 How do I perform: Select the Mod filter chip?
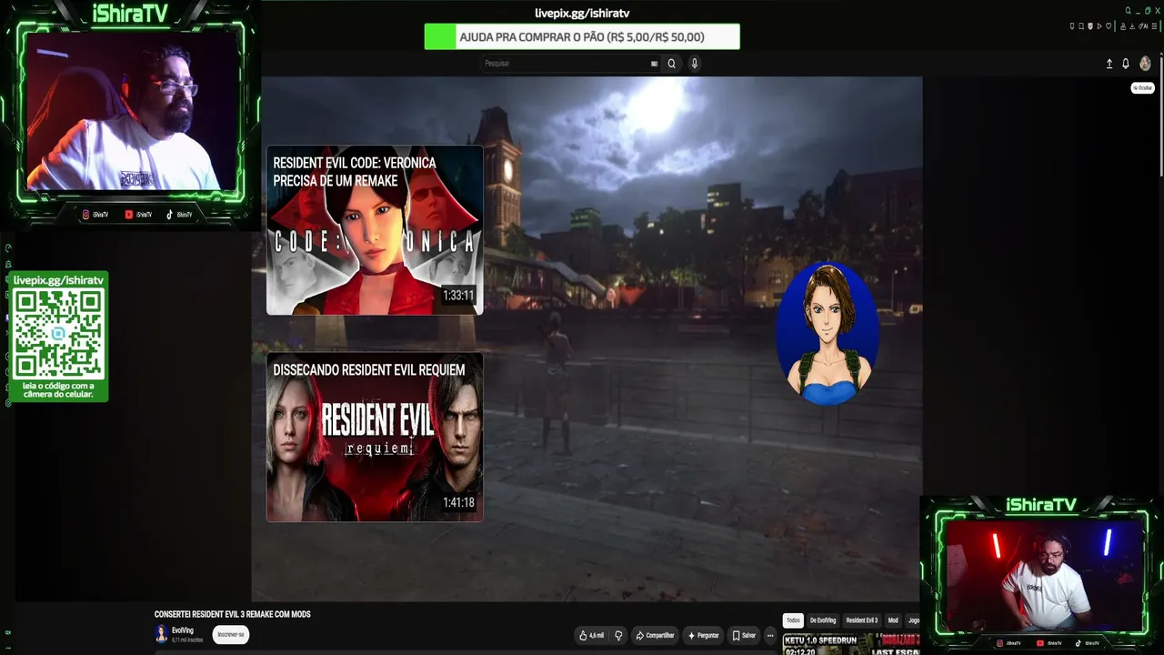(x=893, y=620)
